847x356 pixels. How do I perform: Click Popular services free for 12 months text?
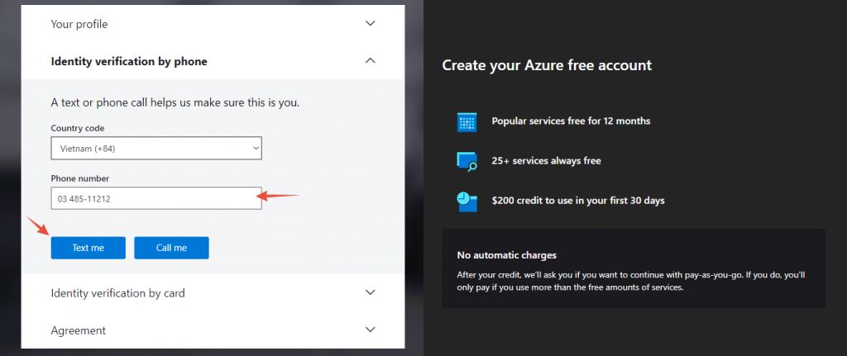[x=571, y=121]
